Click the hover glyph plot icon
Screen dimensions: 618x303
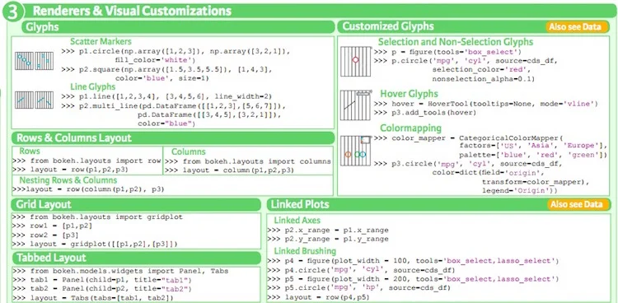pos(356,105)
